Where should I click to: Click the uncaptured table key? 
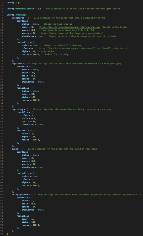point(18,18)
